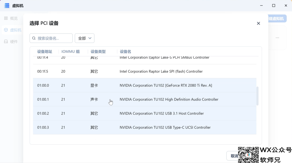Select the TU102 USB 3.1 Host Controller row
Viewport: 292px width, 163px height.
pos(144,113)
